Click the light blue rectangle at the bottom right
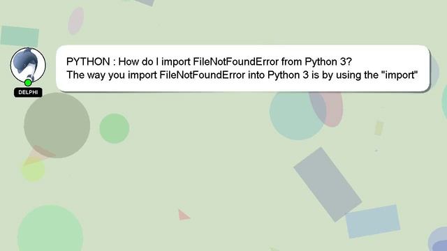The height and width of the screenshot is (251, 447). (373, 221)
